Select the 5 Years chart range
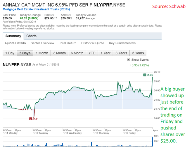 (x=138, y=53)
